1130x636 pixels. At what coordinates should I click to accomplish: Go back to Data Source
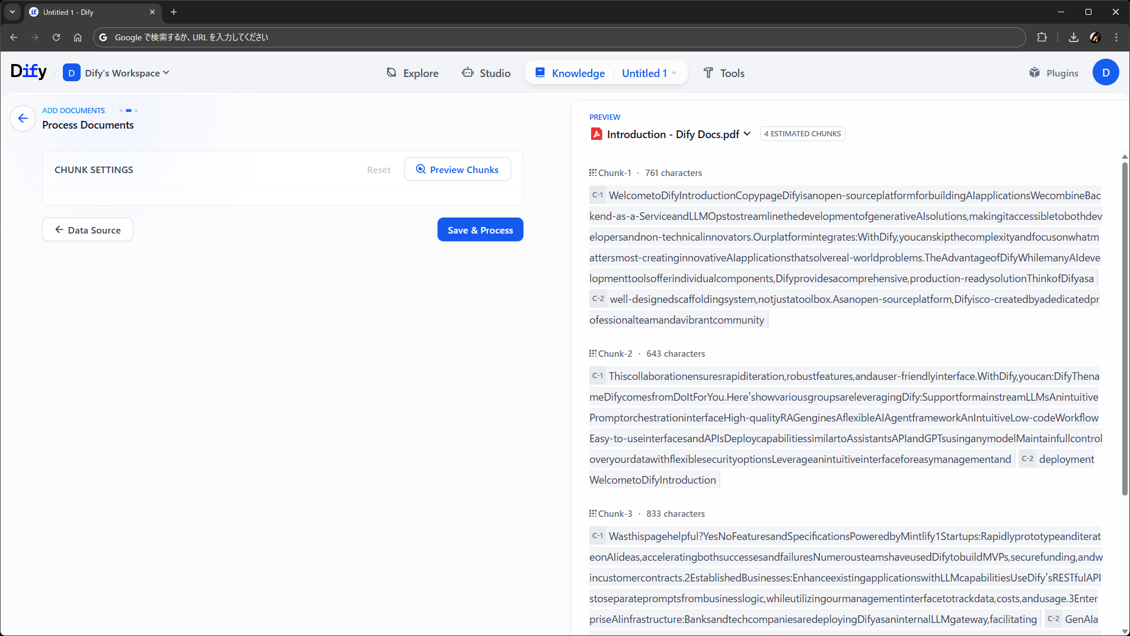(x=88, y=230)
